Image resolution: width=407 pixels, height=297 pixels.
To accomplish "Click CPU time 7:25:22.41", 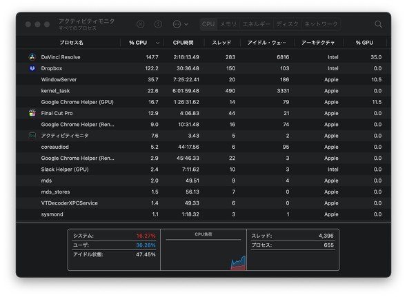I will tap(186, 80).
